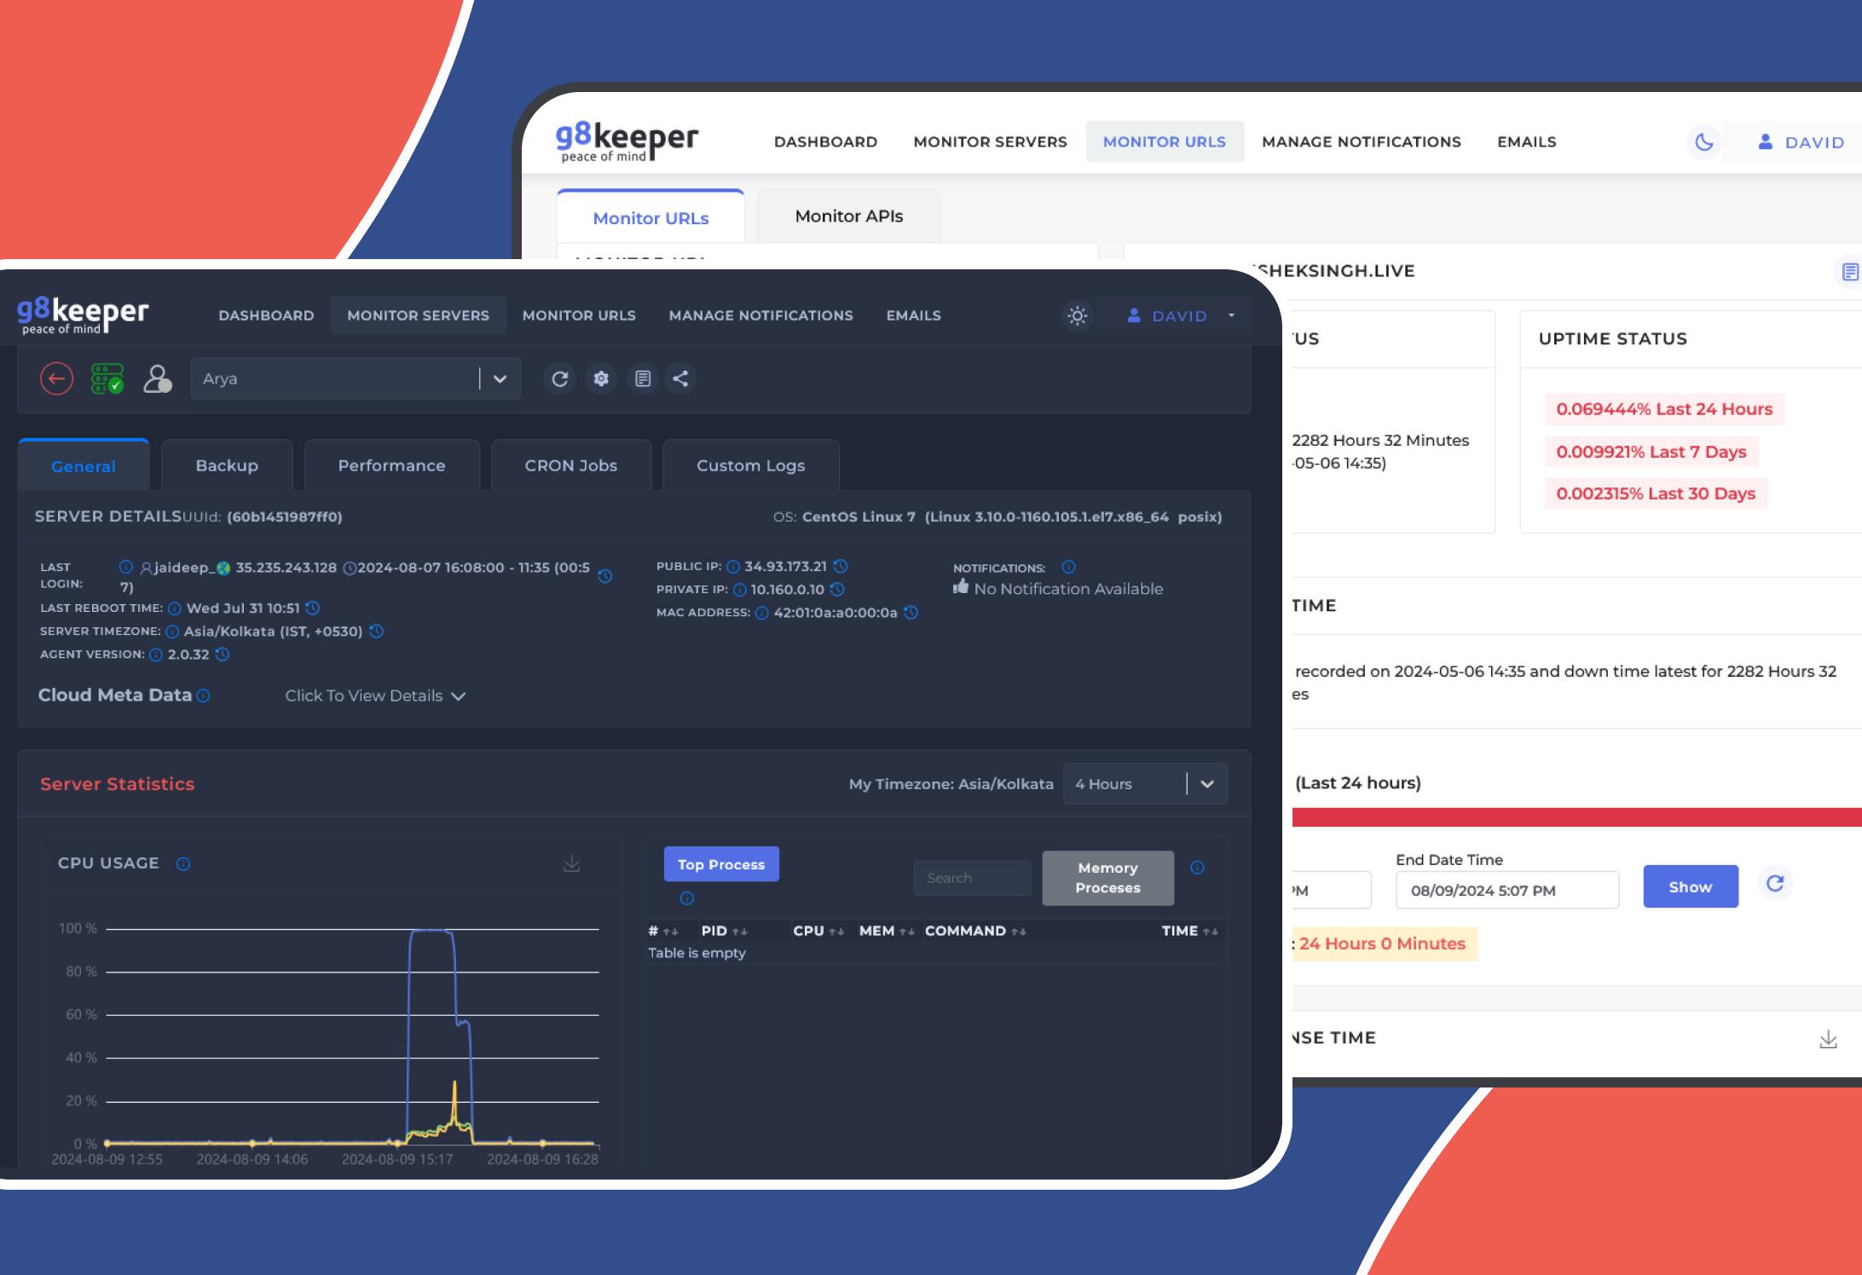Click the user profile icon beside Arya dropdown
This screenshot has width=1862, height=1275.
[157, 378]
